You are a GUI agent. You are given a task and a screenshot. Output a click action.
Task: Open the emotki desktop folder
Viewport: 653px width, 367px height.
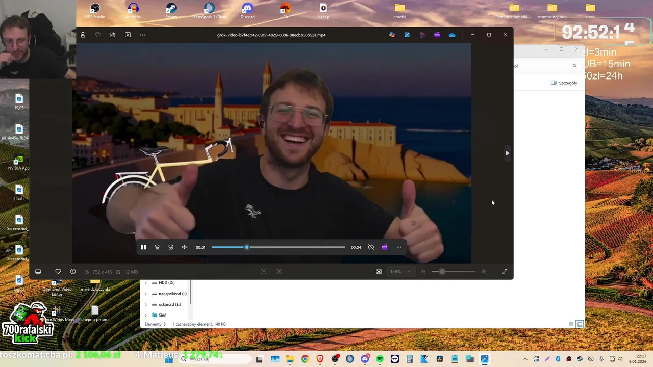pyautogui.click(x=400, y=11)
